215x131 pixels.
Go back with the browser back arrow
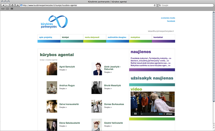(x=3, y=5)
